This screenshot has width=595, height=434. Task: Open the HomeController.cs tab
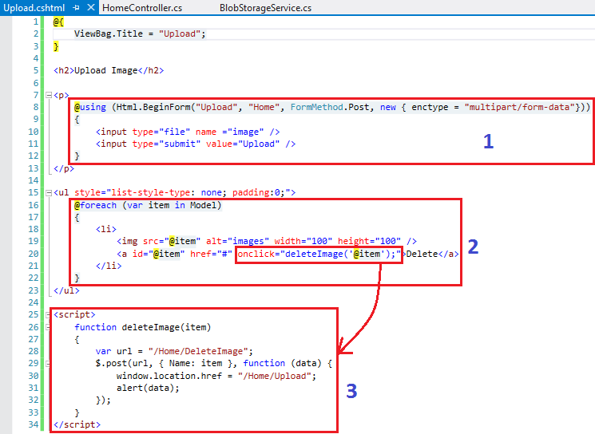coord(142,8)
